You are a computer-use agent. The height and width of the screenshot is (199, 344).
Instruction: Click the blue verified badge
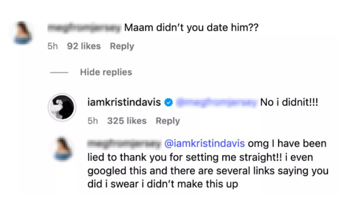click(168, 102)
